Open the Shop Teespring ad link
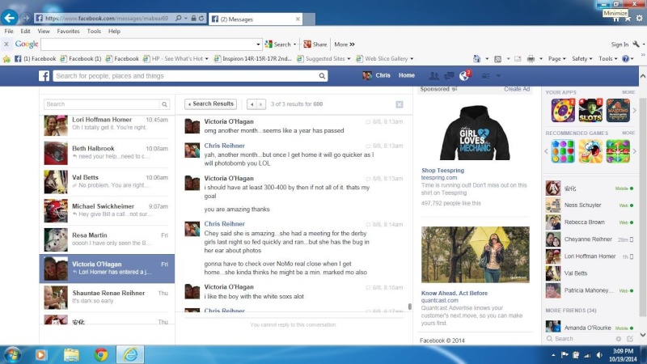This screenshot has height=364, width=647. tap(442, 170)
